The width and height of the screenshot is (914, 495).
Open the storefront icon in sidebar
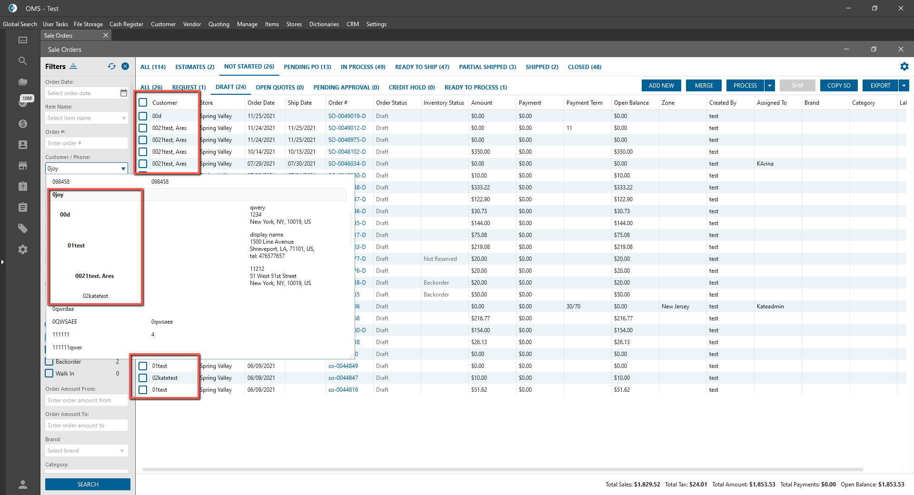tap(22, 166)
